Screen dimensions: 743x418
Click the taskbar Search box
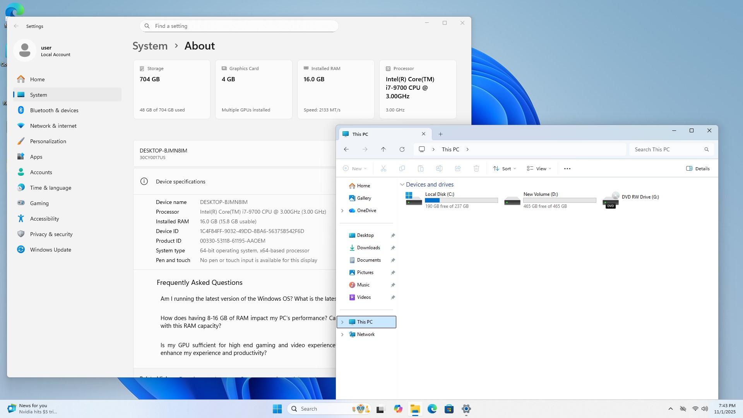pos(329,409)
